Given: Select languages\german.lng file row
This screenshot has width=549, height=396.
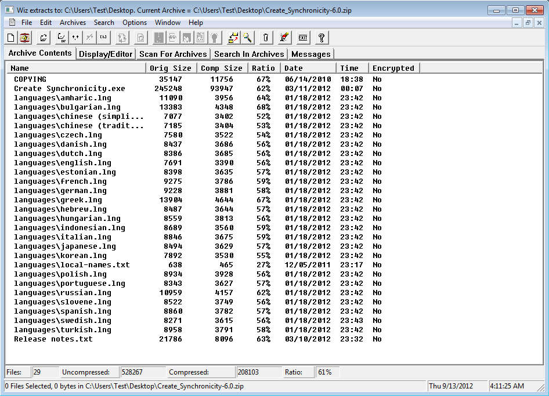Looking at the screenshot, I should (x=60, y=191).
